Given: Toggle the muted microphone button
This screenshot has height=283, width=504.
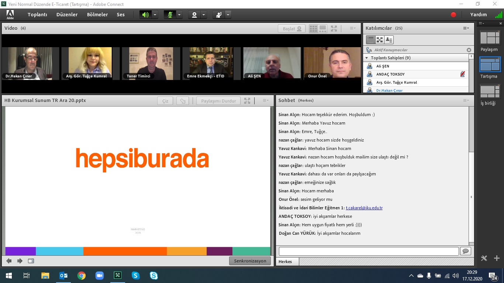Looking at the screenshot, I should tap(170, 15).
